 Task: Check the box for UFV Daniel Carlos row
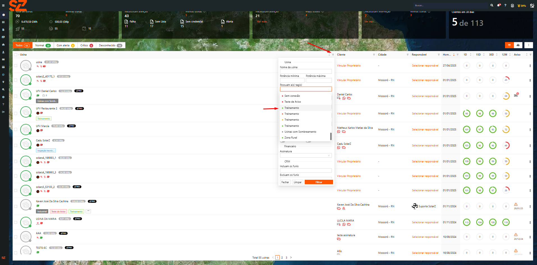pos(16,96)
